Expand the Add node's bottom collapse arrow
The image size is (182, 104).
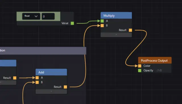coord(51,91)
